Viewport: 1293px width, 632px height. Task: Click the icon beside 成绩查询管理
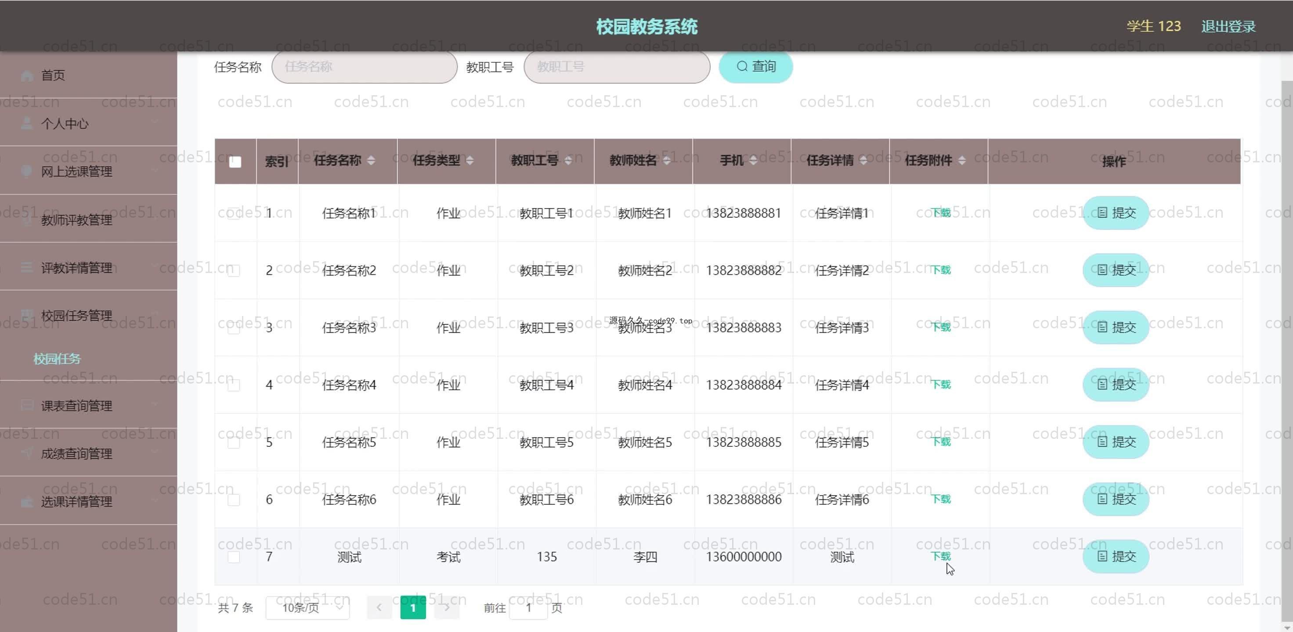coord(27,453)
